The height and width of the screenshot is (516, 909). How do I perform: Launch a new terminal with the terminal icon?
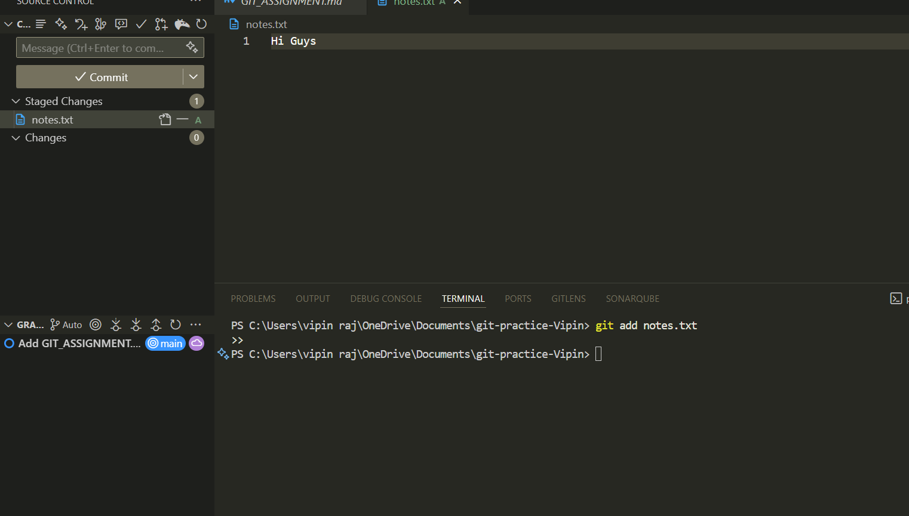[896, 298]
